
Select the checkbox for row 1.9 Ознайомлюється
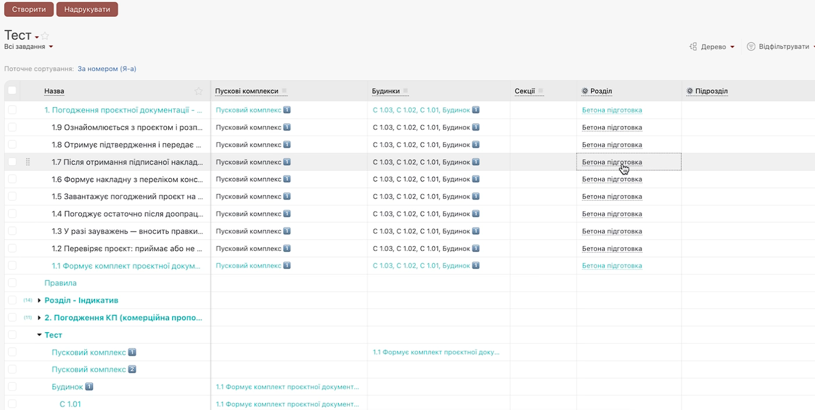click(12, 128)
